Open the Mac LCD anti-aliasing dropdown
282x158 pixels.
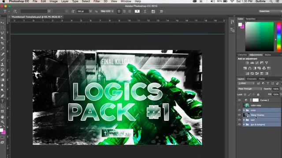tap(107, 11)
